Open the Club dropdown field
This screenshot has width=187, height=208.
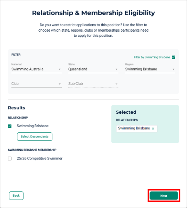pos(36,84)
